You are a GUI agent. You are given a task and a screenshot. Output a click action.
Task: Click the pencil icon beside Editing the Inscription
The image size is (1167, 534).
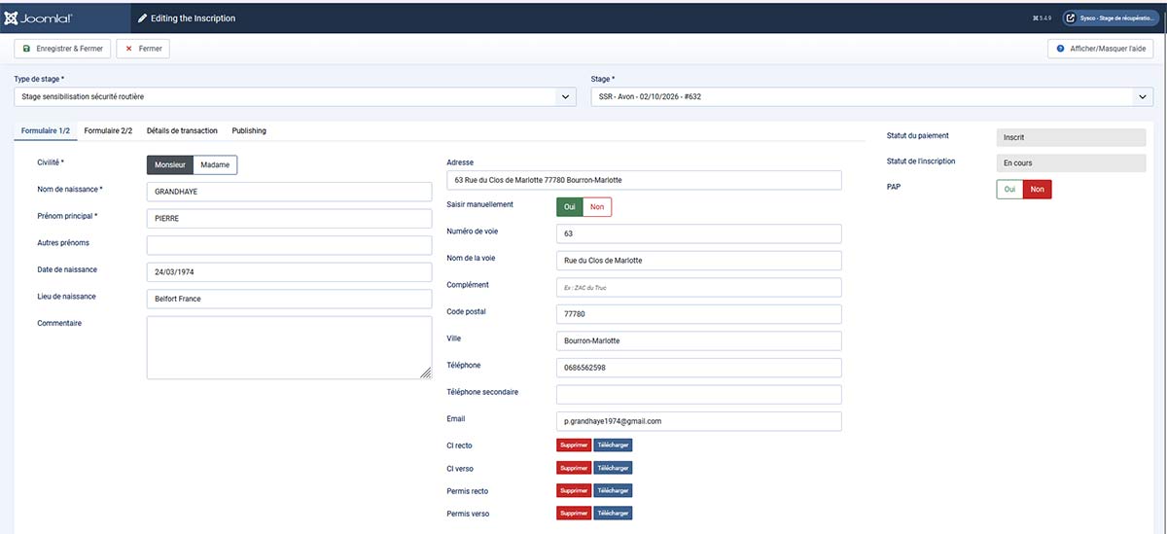(x=143, y=18)
